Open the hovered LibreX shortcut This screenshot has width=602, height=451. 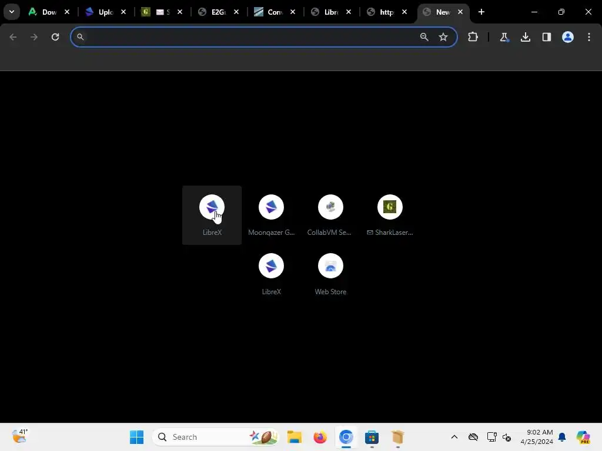click(x=212, y=215)
